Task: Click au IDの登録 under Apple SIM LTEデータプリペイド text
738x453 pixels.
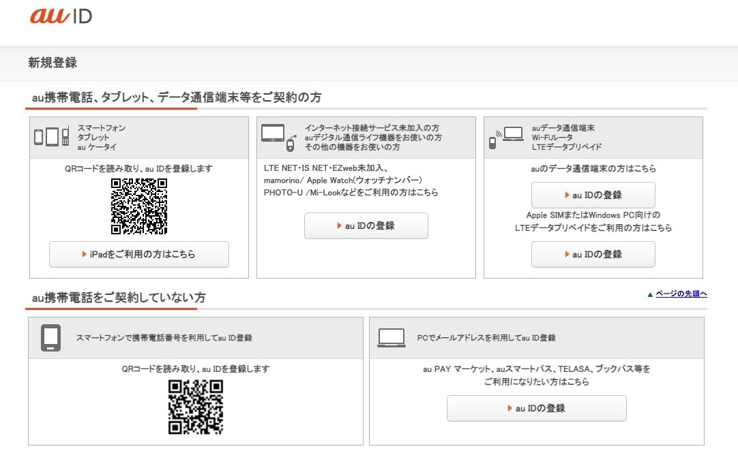Action: pos(593,254)
